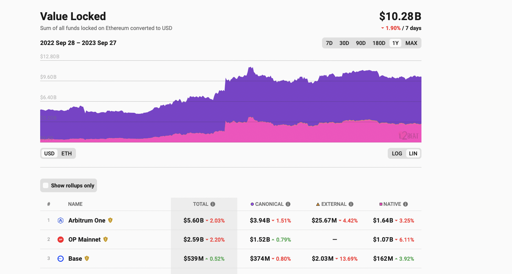Open the Arbitrum One project link
This screenshot has width=512, height=274.
[87, 220]
